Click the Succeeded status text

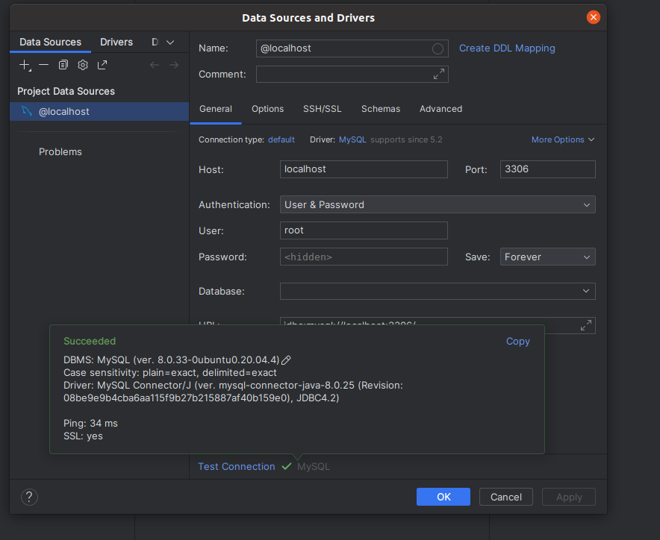(x=90, y=341)
